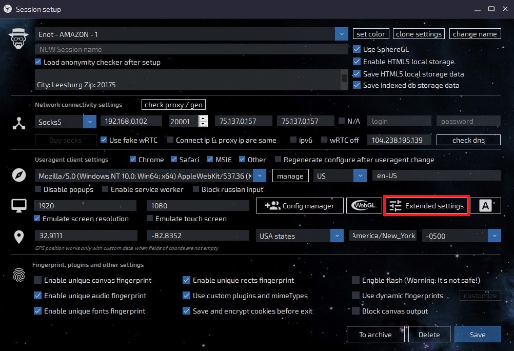Click the GPS location pin icon

coord(18,237)
